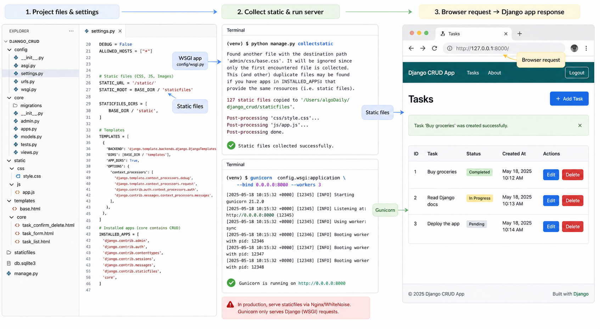The height and width of the screenshot is (329, 600).
Task: Click the Django CRUD App brand link
Action: coord(431,73)
